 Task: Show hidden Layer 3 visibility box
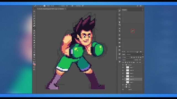tap(123, 82)
